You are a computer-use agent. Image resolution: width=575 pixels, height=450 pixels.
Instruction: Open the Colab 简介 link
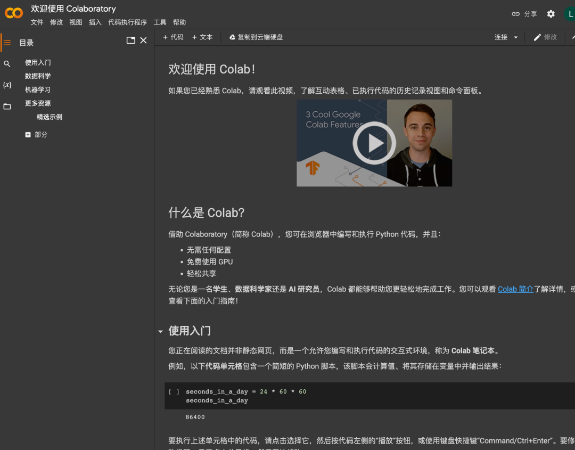click(515, 289)
